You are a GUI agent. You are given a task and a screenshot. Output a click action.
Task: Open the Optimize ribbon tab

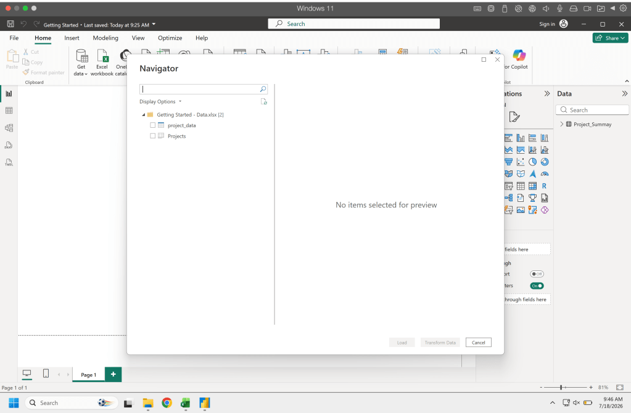tap(170, 38)
